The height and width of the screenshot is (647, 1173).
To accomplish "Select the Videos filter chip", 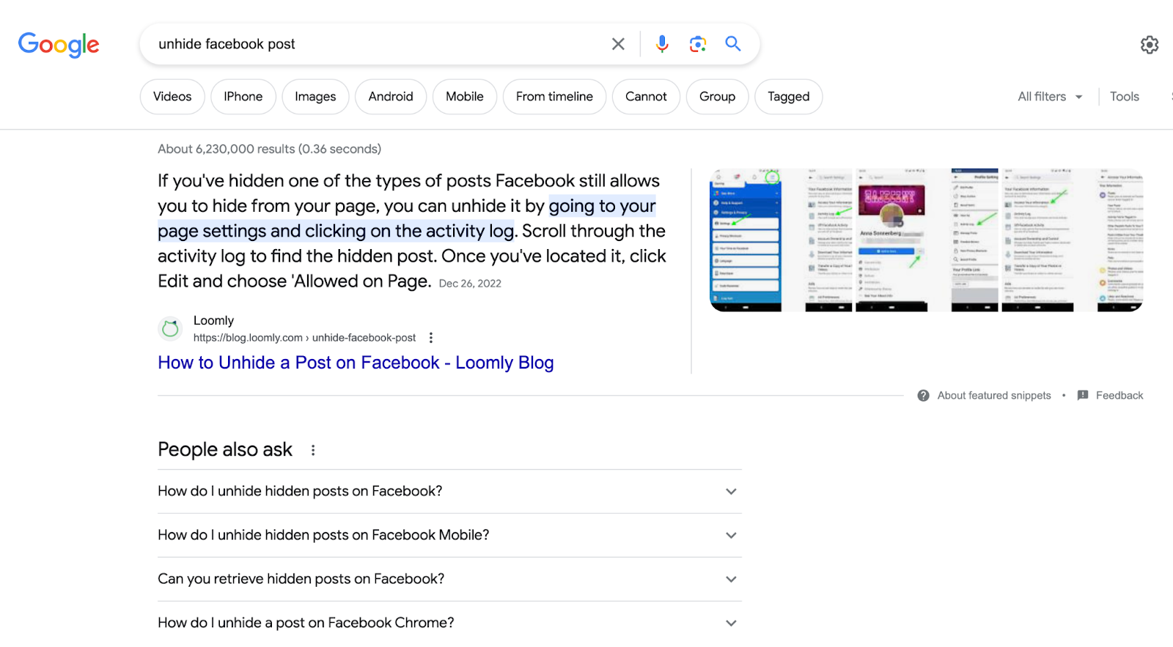I will point(172,97).
